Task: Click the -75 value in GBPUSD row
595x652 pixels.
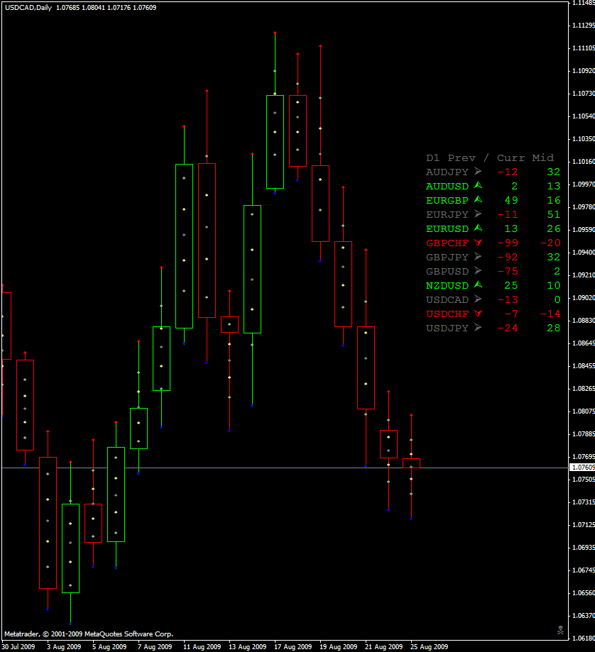Action: click(508, 271)
